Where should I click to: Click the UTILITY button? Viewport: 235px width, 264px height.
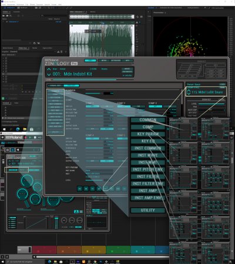(148, 210)
